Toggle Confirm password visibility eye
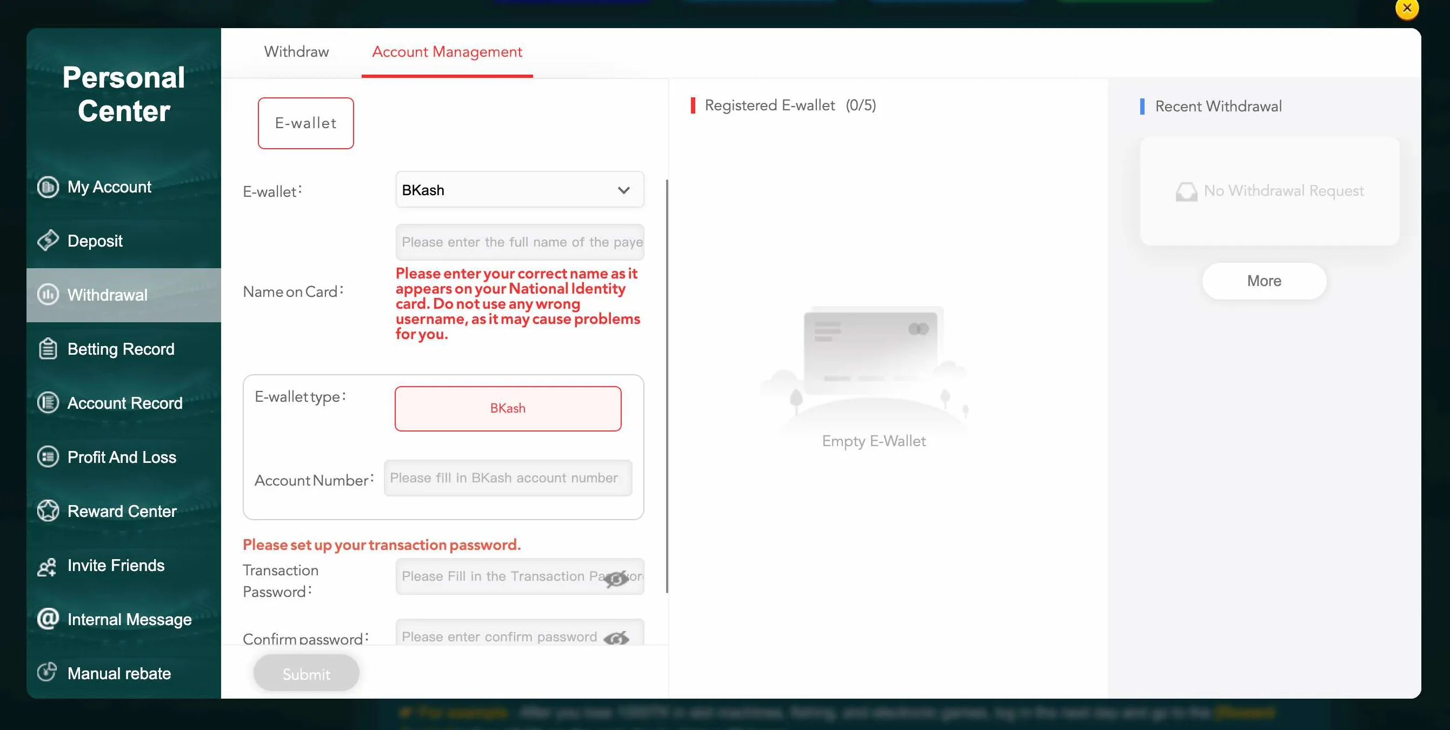Screen dimensions: 1450x730 [616, 638]
